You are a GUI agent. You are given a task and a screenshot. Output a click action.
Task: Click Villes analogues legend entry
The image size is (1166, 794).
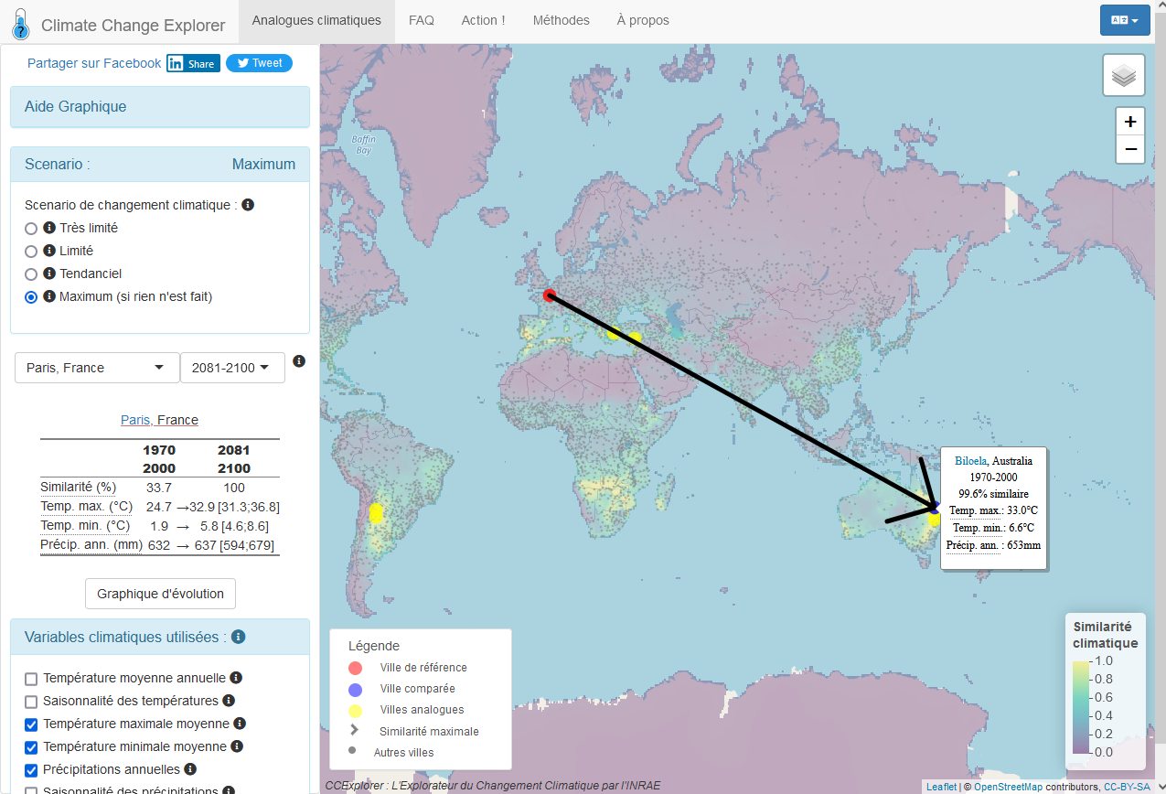coord(422,710)
